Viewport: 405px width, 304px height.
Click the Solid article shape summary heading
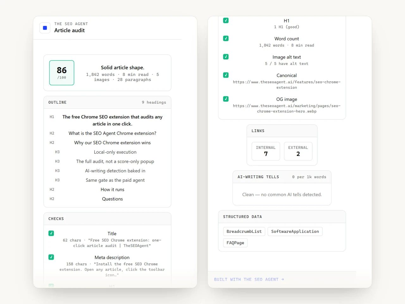(x=122, y=67)
